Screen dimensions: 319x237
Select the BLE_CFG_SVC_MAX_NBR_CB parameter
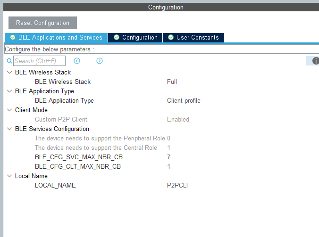(x=79, y=157)
